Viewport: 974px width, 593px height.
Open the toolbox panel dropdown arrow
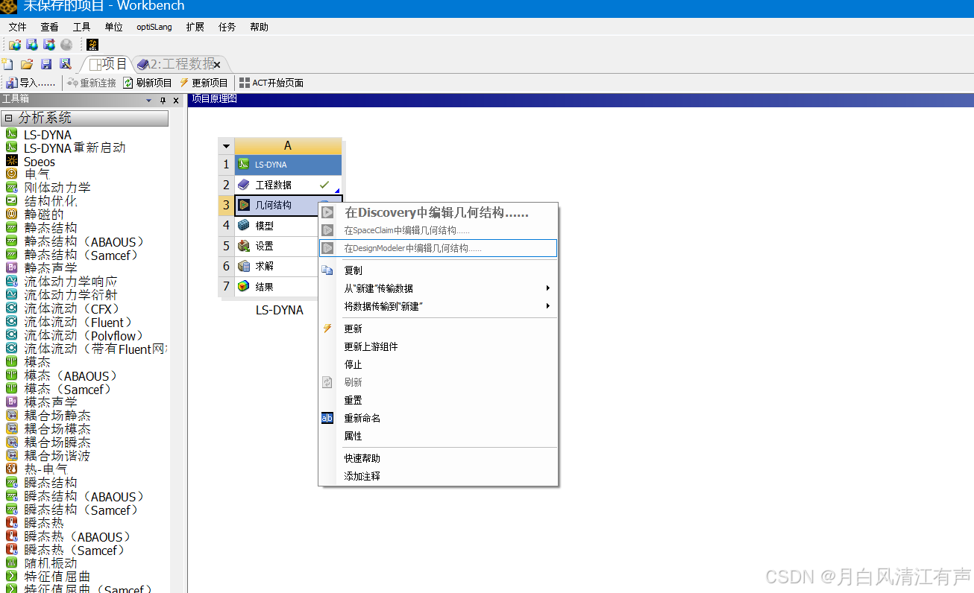[x=148, y=101]
